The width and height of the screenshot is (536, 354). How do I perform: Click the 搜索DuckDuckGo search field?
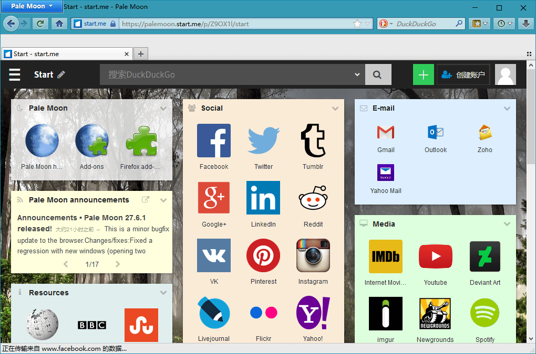(x=226, y=74)
